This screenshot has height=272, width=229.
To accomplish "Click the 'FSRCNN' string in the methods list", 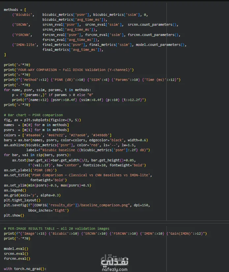I will pos(23,35).
